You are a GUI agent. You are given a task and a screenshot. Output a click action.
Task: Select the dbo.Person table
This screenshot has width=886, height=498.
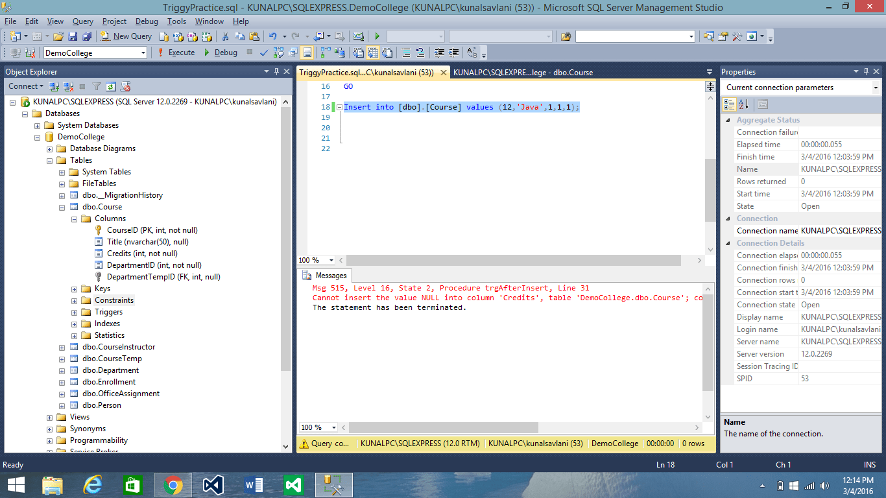pos(102,405)
